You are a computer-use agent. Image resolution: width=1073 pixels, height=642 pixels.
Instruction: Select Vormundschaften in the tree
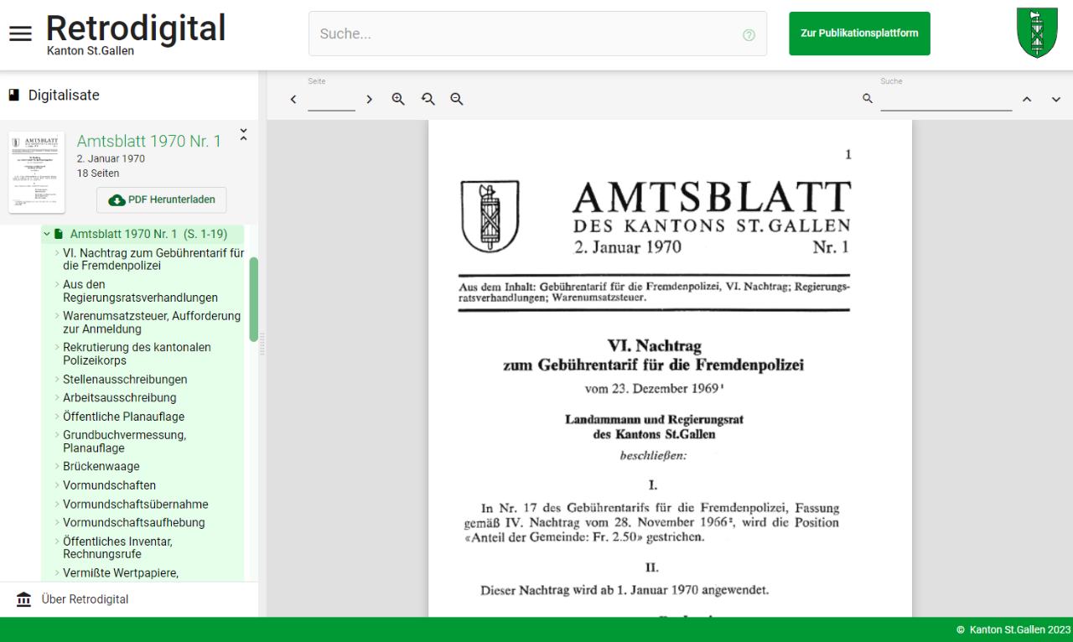(x=109, y=485)
